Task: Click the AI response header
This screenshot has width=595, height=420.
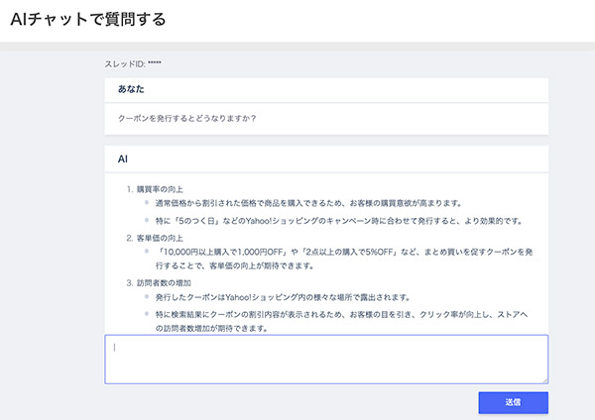Action: [x=123, y=158]
